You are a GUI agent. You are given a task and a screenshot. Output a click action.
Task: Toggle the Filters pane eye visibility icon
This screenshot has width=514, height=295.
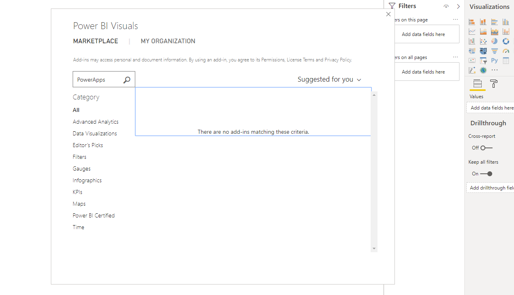[446, 6]
